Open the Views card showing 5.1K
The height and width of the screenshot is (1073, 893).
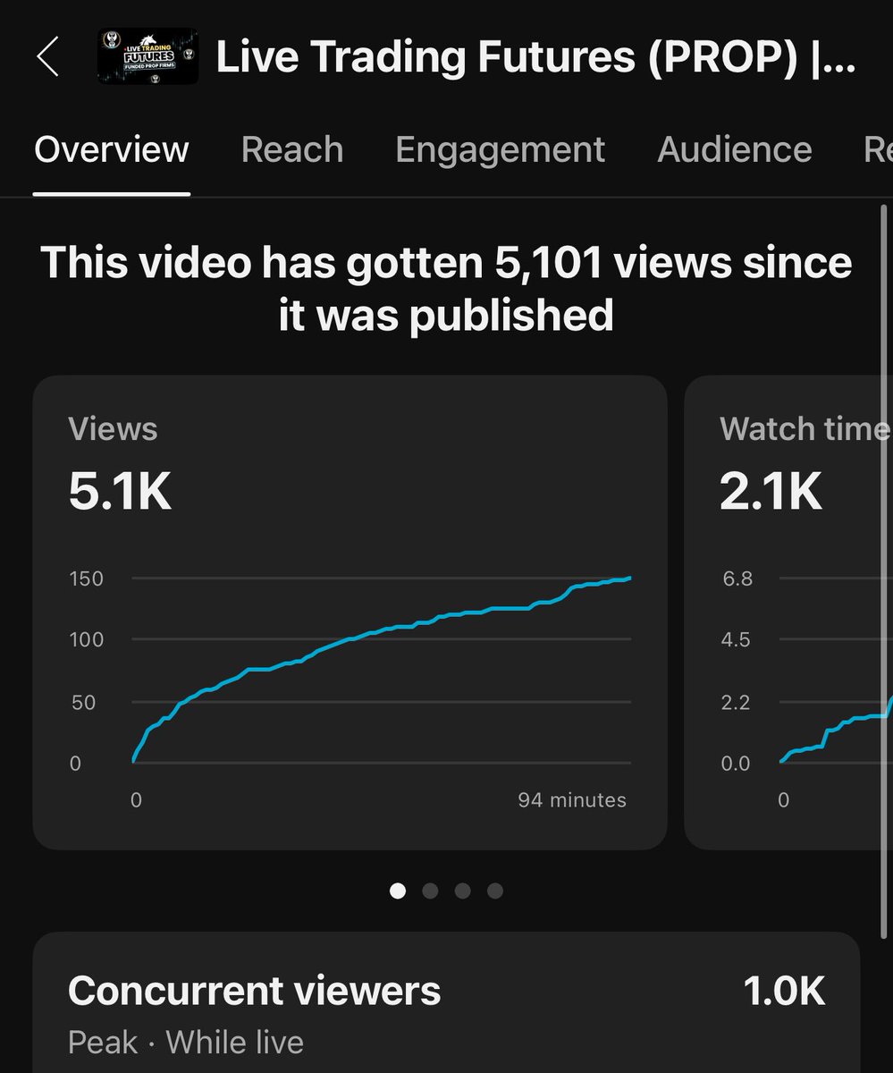(350, 613)
